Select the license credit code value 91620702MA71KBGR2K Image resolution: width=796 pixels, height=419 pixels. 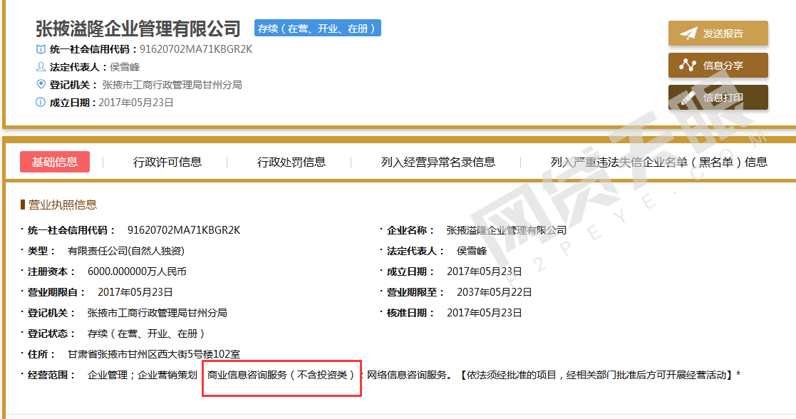[184, 230]
